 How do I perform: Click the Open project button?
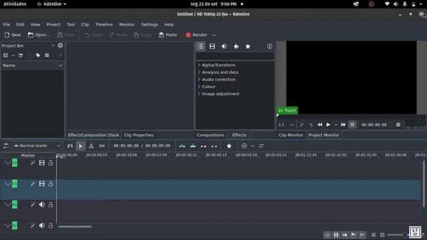(39, 35)
